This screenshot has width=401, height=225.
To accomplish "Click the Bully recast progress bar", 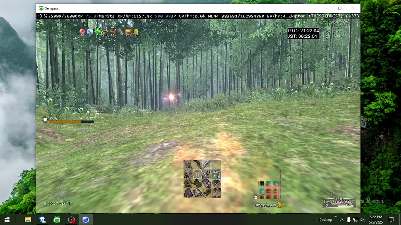I will point(72,122).
